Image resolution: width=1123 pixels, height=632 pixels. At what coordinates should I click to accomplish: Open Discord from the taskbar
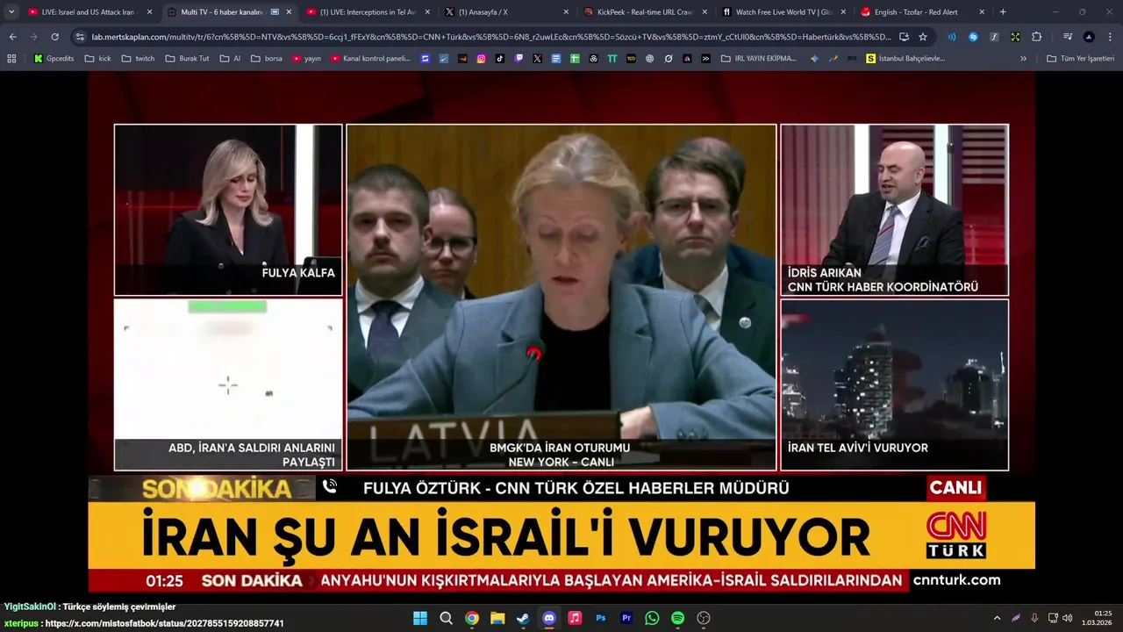coord(549,618)
